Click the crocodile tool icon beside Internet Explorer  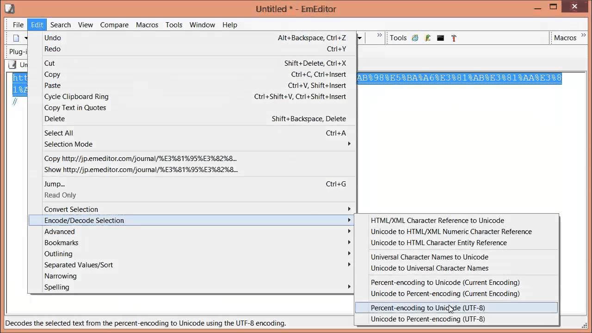[x=428, y=38]
